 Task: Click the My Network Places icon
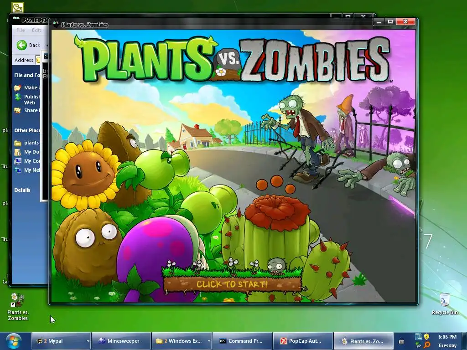click(18, 170)
